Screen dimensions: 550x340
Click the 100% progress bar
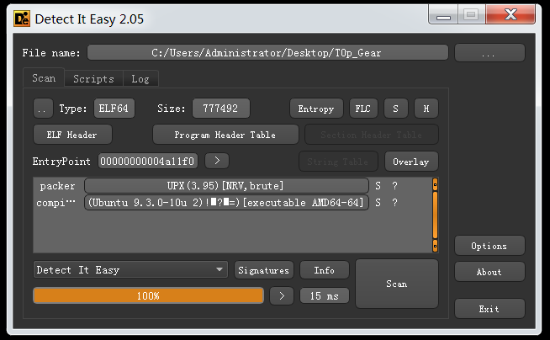148,295
